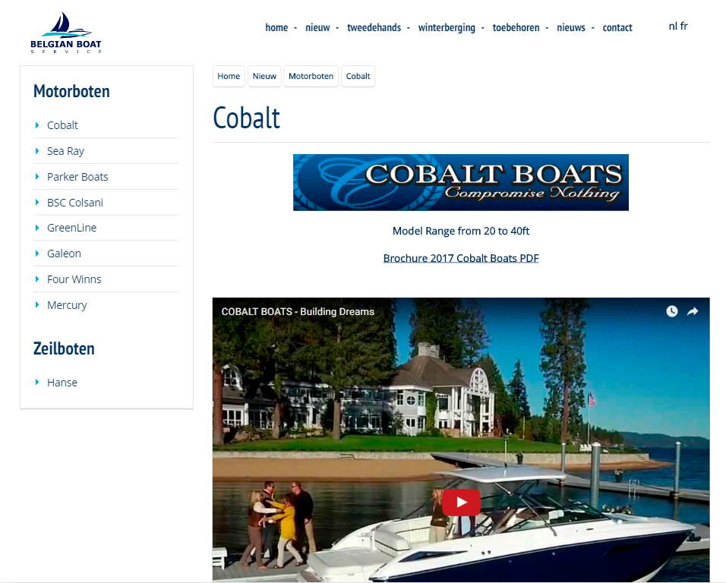
Task: Play the Cobalt Boats YouTube video
Action: click(x=461, y=502)
